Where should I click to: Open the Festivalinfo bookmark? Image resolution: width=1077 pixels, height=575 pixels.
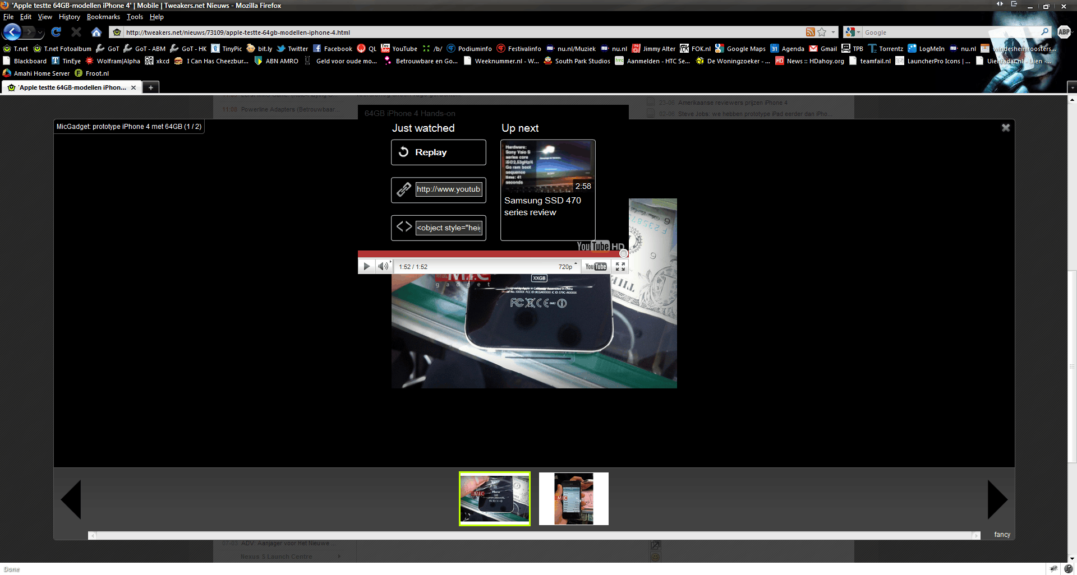(519, 49)
